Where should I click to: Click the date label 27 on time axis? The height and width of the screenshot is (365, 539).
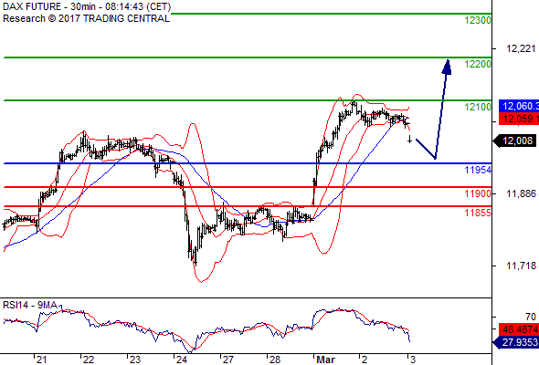click(x=227, y=360)
